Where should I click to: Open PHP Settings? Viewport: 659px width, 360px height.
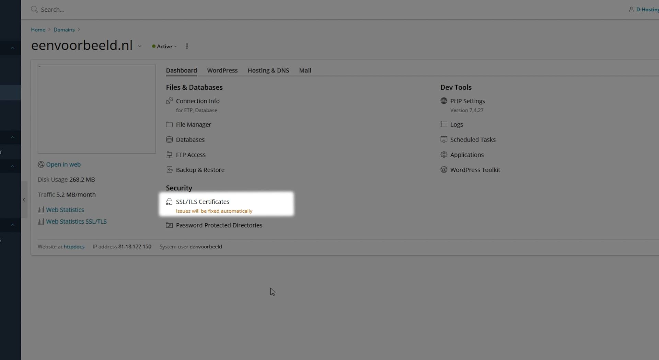[467, 101]
